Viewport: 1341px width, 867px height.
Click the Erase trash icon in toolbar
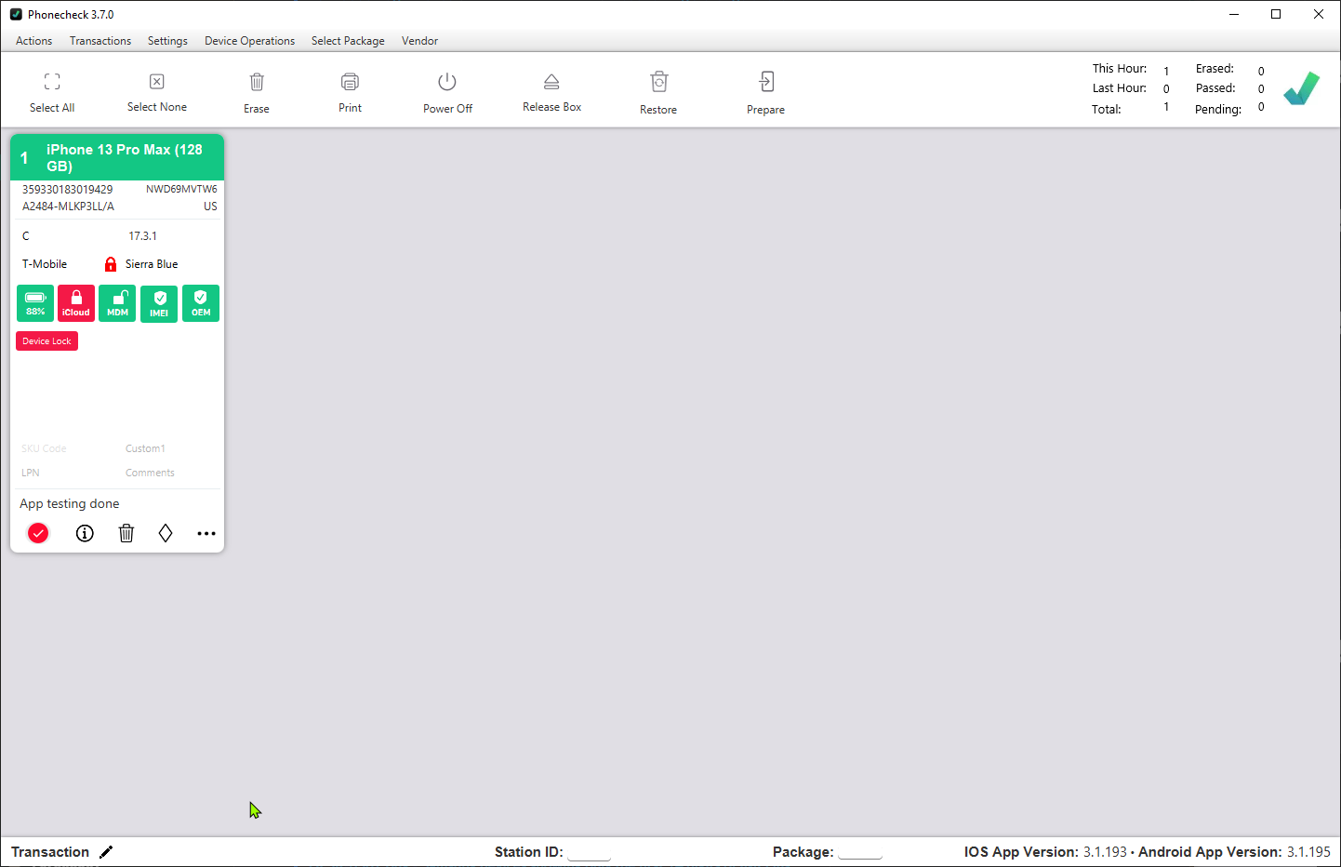pos(257,83)
